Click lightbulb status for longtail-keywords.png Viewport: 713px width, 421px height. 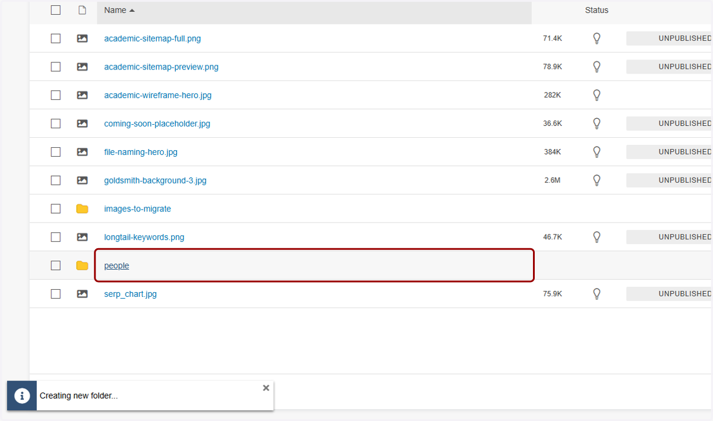click(x=597, y=237)
